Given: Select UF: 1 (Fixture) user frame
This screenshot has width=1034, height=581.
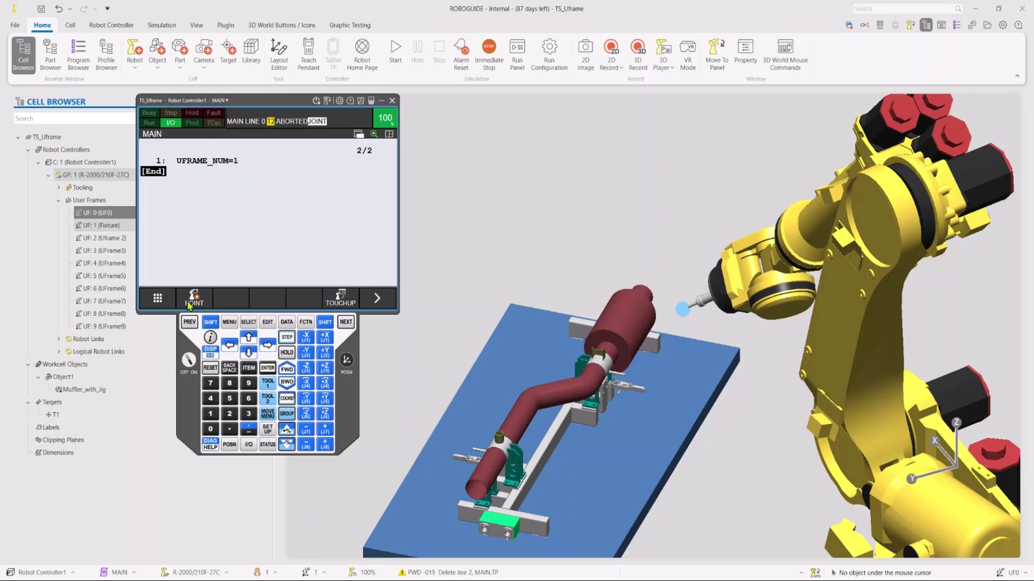Looking at the screenshot, I should click(101, 225).
